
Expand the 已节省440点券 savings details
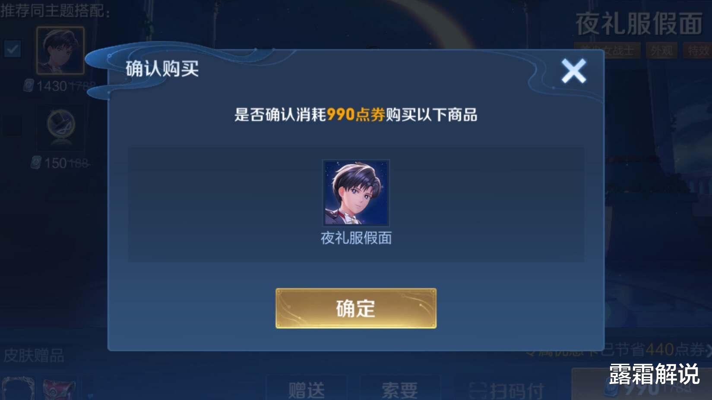[656, 349]
